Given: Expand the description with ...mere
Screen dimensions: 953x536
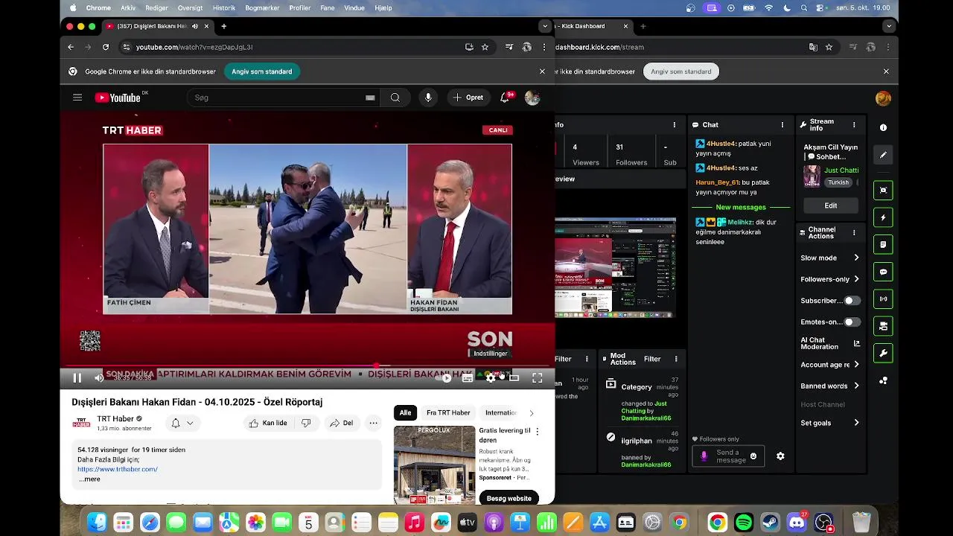Looking at the screenshot, I should 89,479.
